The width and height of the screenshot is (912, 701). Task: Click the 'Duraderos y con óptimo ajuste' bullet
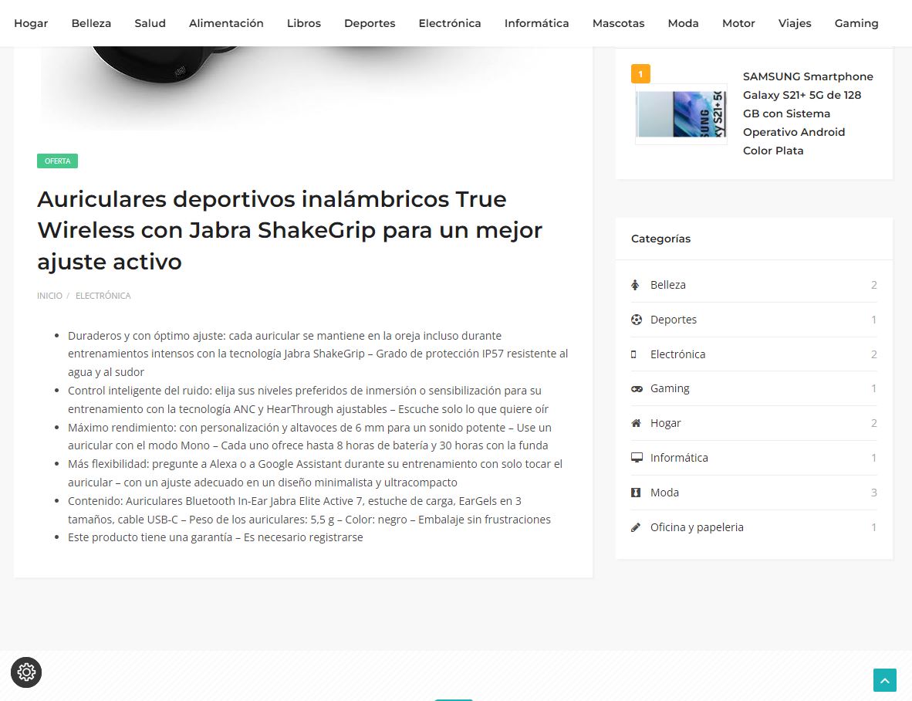(x=318, y=354)
